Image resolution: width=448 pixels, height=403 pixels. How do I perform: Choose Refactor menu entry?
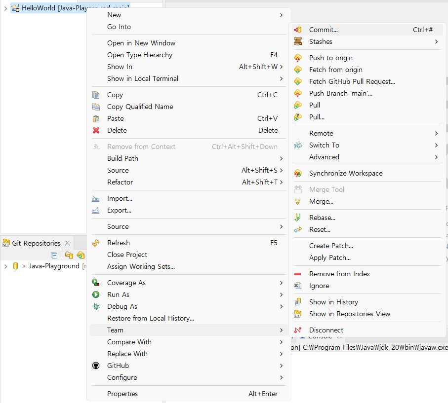point(189,182)
